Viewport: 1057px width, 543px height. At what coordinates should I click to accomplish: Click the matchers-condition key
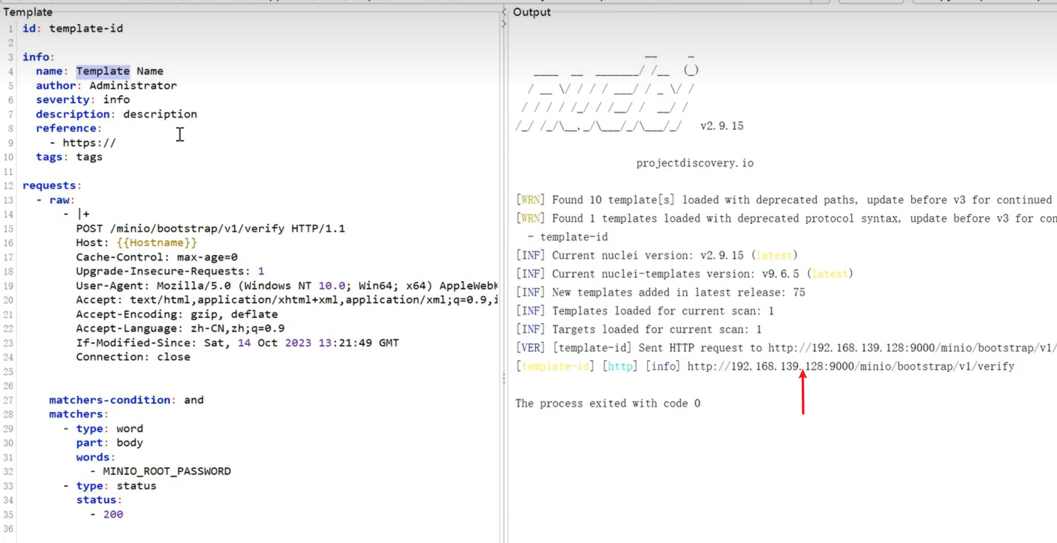pos(109,400)
